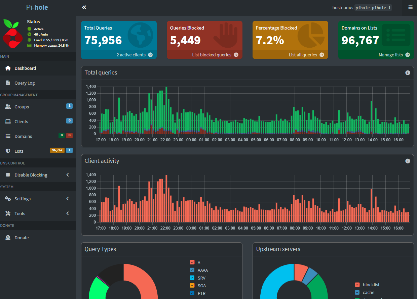Click the memory usage icon in Status
417x299 pixels.
(x=29, y=45)
